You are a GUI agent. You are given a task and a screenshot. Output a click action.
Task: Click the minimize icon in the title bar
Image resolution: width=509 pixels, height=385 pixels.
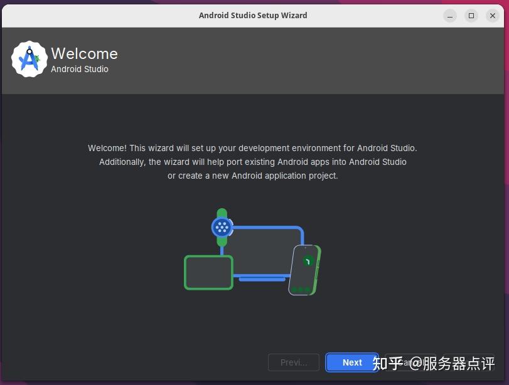pyautogui.click(x=450, y=15)
